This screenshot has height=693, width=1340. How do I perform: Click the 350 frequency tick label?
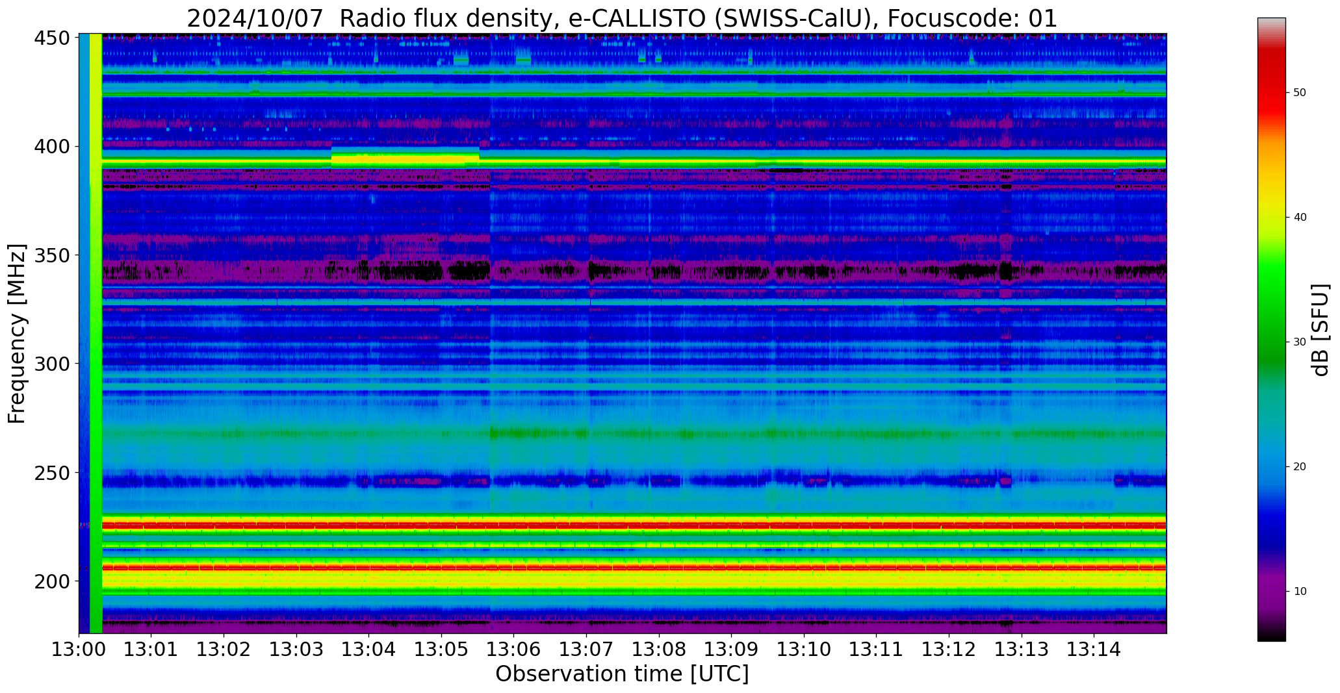click(51, 255)
